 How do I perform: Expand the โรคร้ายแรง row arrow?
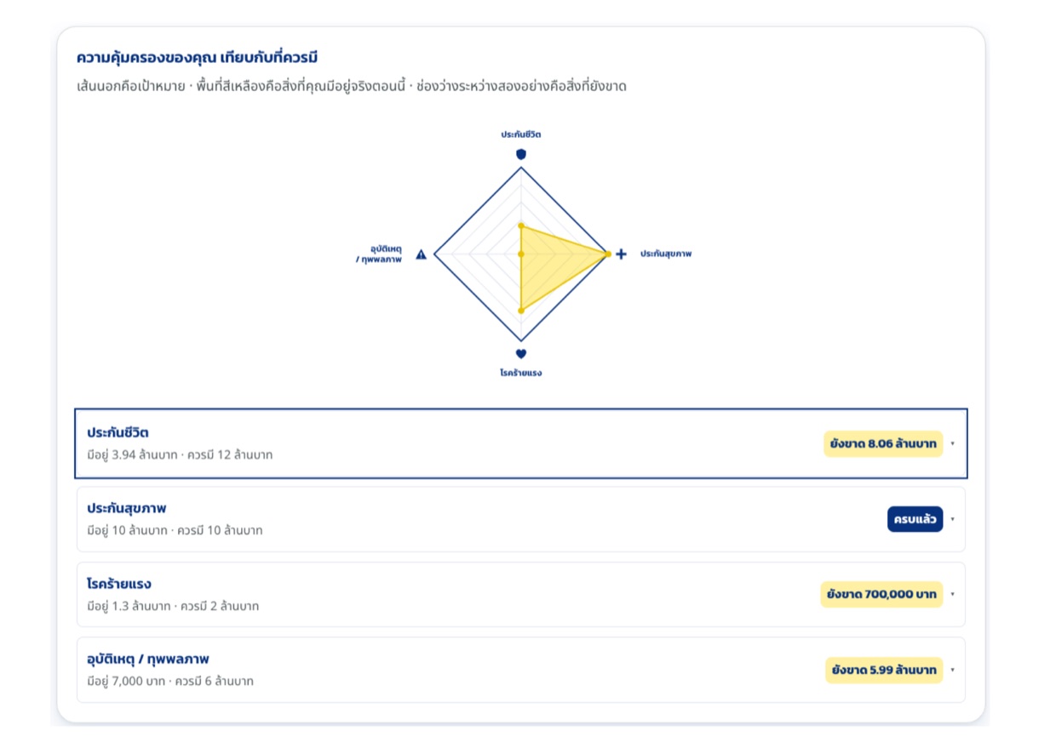(x=952, y=594)
